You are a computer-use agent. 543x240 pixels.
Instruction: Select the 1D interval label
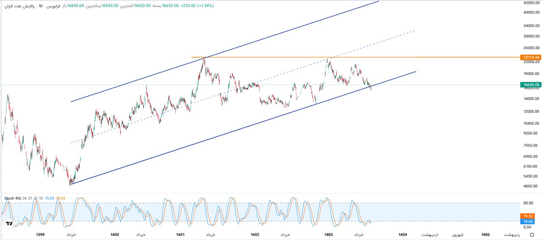(x=40, y=6)
